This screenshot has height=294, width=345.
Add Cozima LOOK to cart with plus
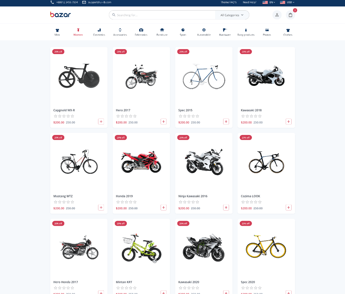pos(288,207)
